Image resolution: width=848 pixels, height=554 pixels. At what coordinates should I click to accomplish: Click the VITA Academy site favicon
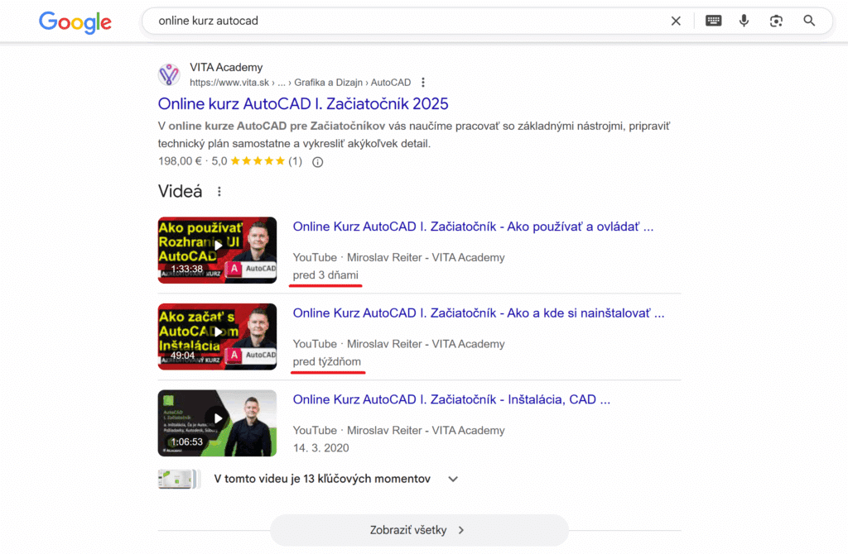(169, 74)
